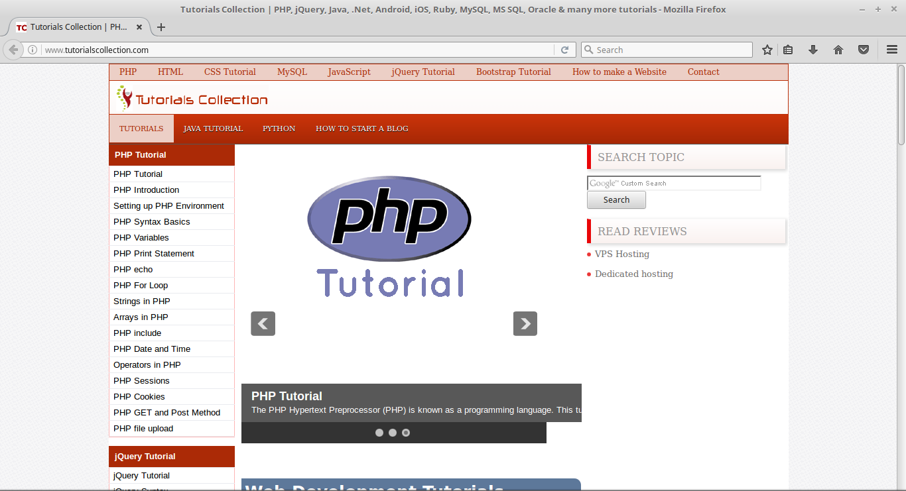Viewport: 906px width, 491px height.
Task: Click the Search button under Search Topic
Action: pyautogui.click(x=616, y=200)
